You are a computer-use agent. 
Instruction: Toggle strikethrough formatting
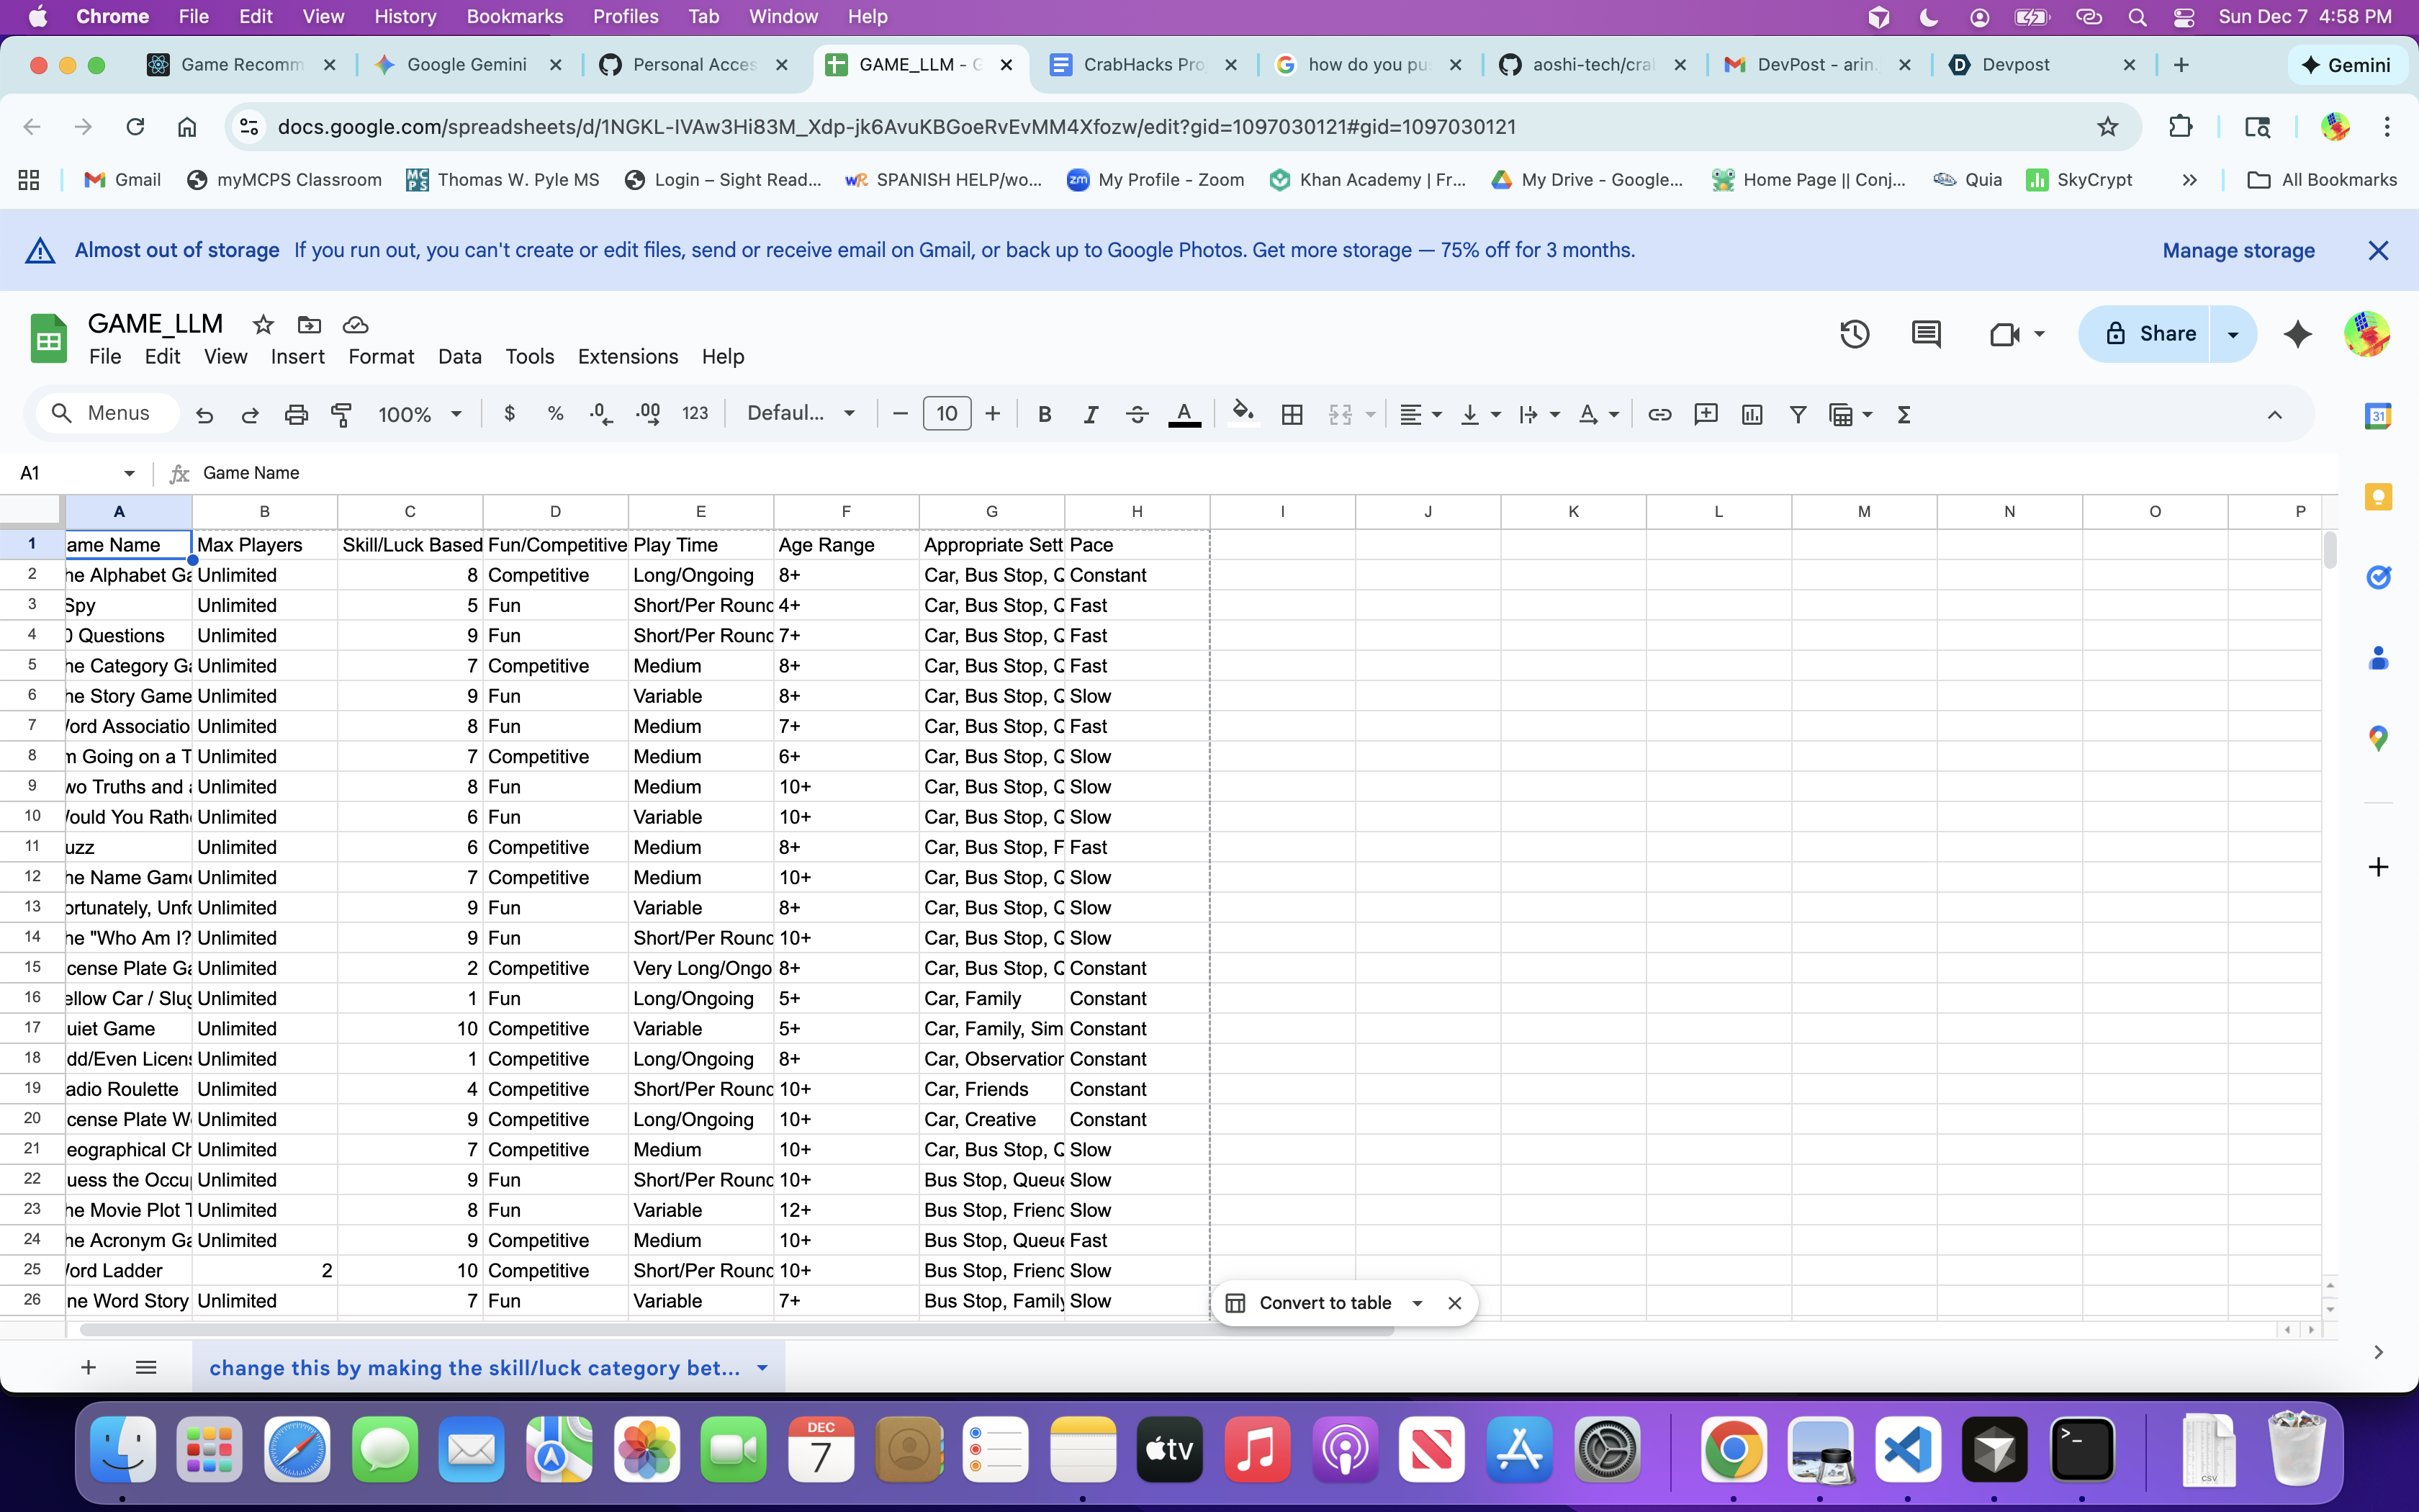(x=1137, y=414)
